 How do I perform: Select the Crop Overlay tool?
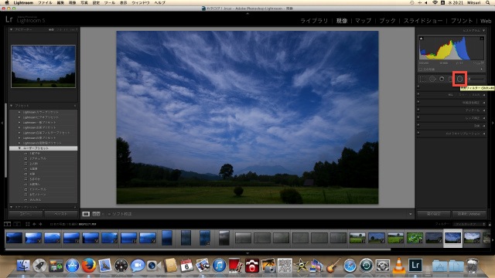point(422,79)
